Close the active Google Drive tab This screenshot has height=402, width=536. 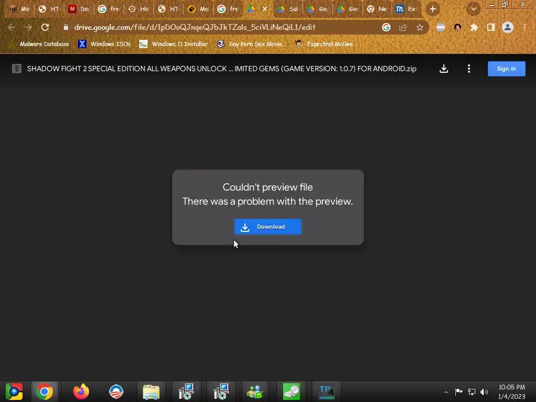(264, 9)
